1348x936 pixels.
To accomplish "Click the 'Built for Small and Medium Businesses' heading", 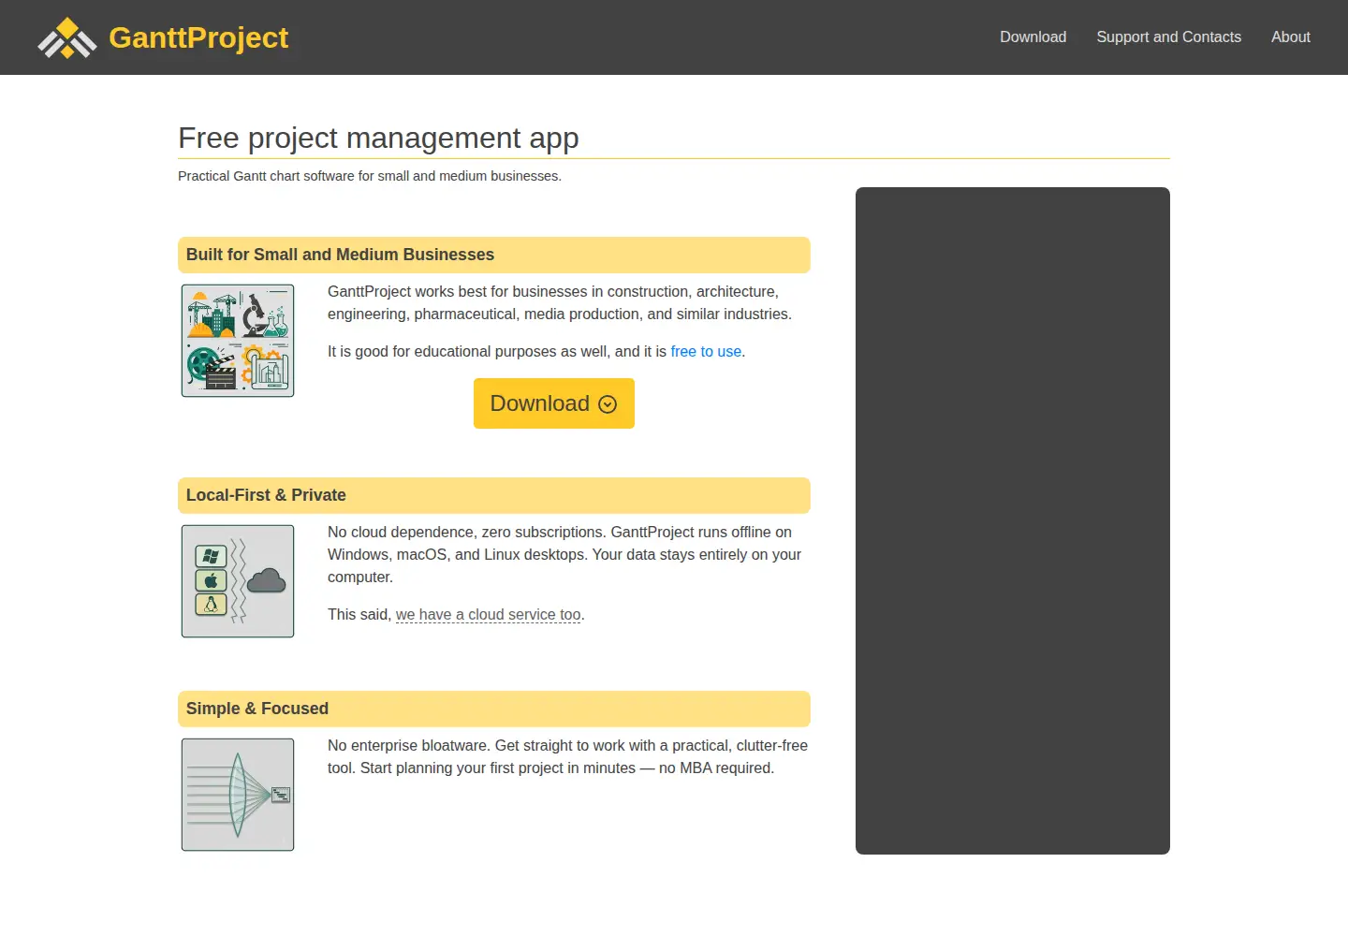I will [x=494, y=255].
